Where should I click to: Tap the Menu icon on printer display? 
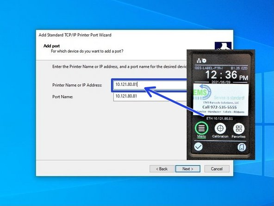(x=201, y=129)
